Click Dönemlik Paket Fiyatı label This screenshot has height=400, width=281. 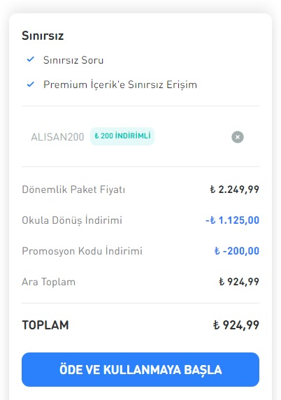point(73,190)
